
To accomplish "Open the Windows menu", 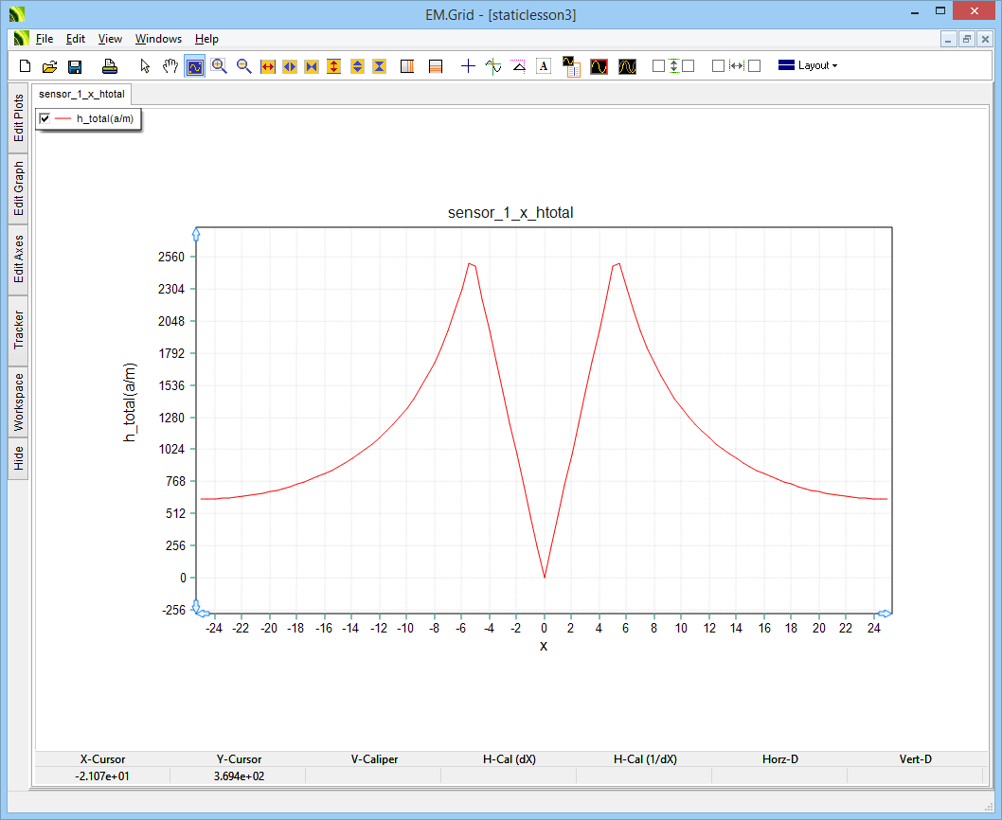I will click(x=158, y=39).
